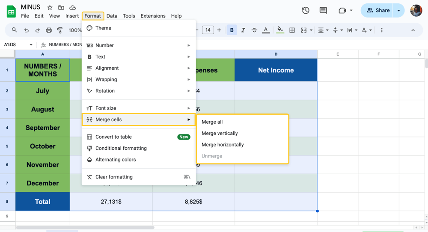This screenshot has height=232, width=428.
Task: Star the MINUS spreadsheet
Action: (x=50, y=8)
